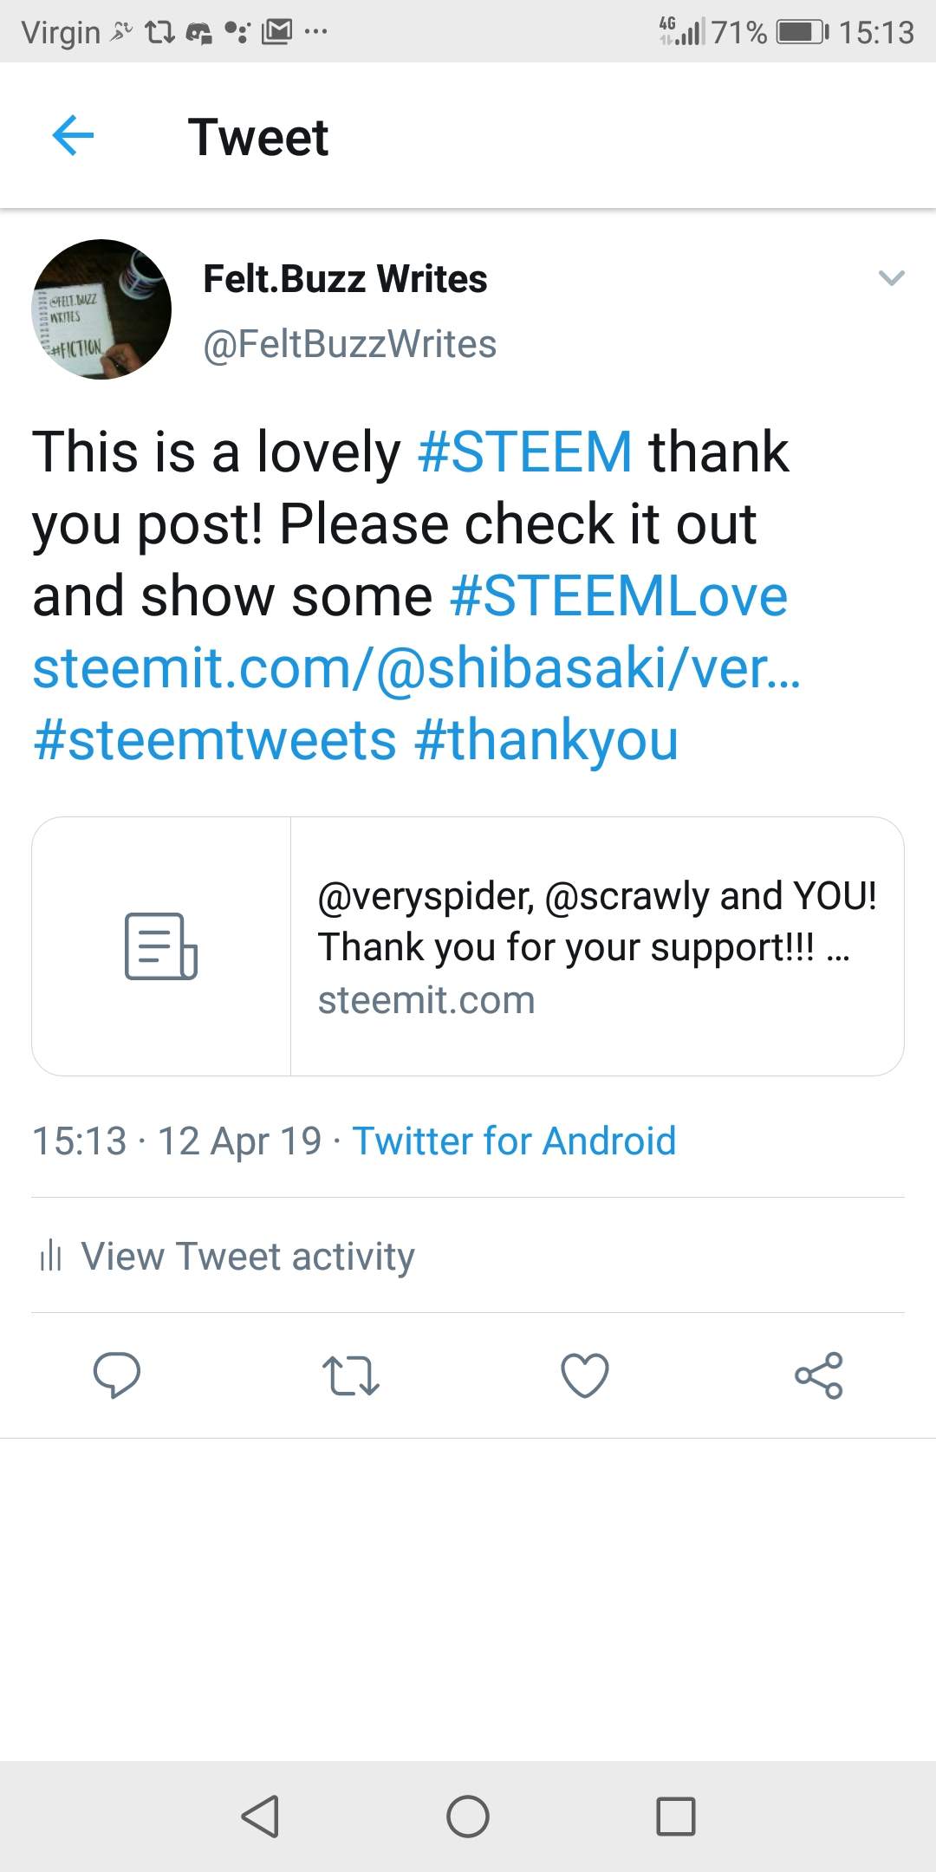The width and height of the screenshot is (936, 1872).
Task: Open the steemit.com/@shibasaki link
Action: [416, 668]
